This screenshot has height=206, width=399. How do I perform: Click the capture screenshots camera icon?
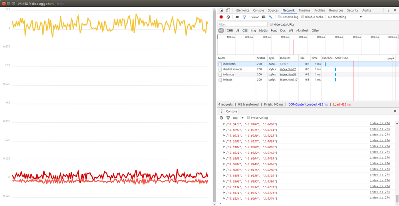point(237,17)
